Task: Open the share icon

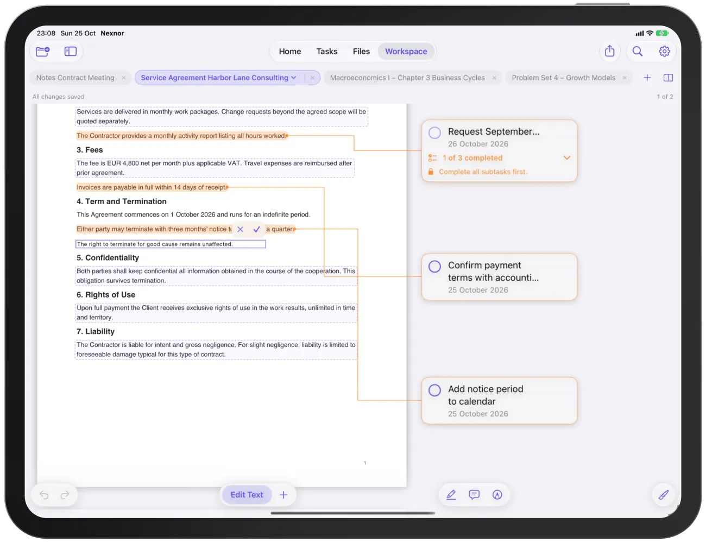Action: point(610,51)
